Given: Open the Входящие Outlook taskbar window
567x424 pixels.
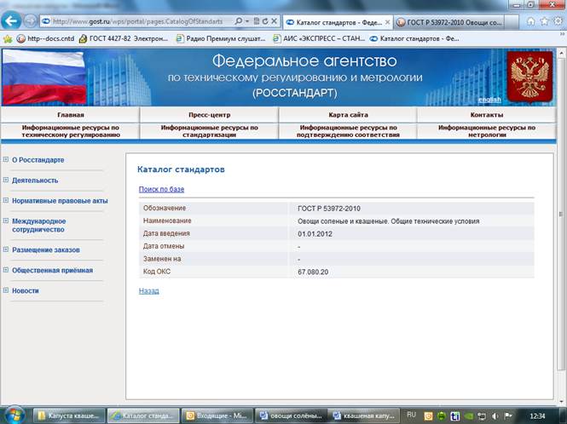Looking at the screenshot, I should [x=217, y=415].
